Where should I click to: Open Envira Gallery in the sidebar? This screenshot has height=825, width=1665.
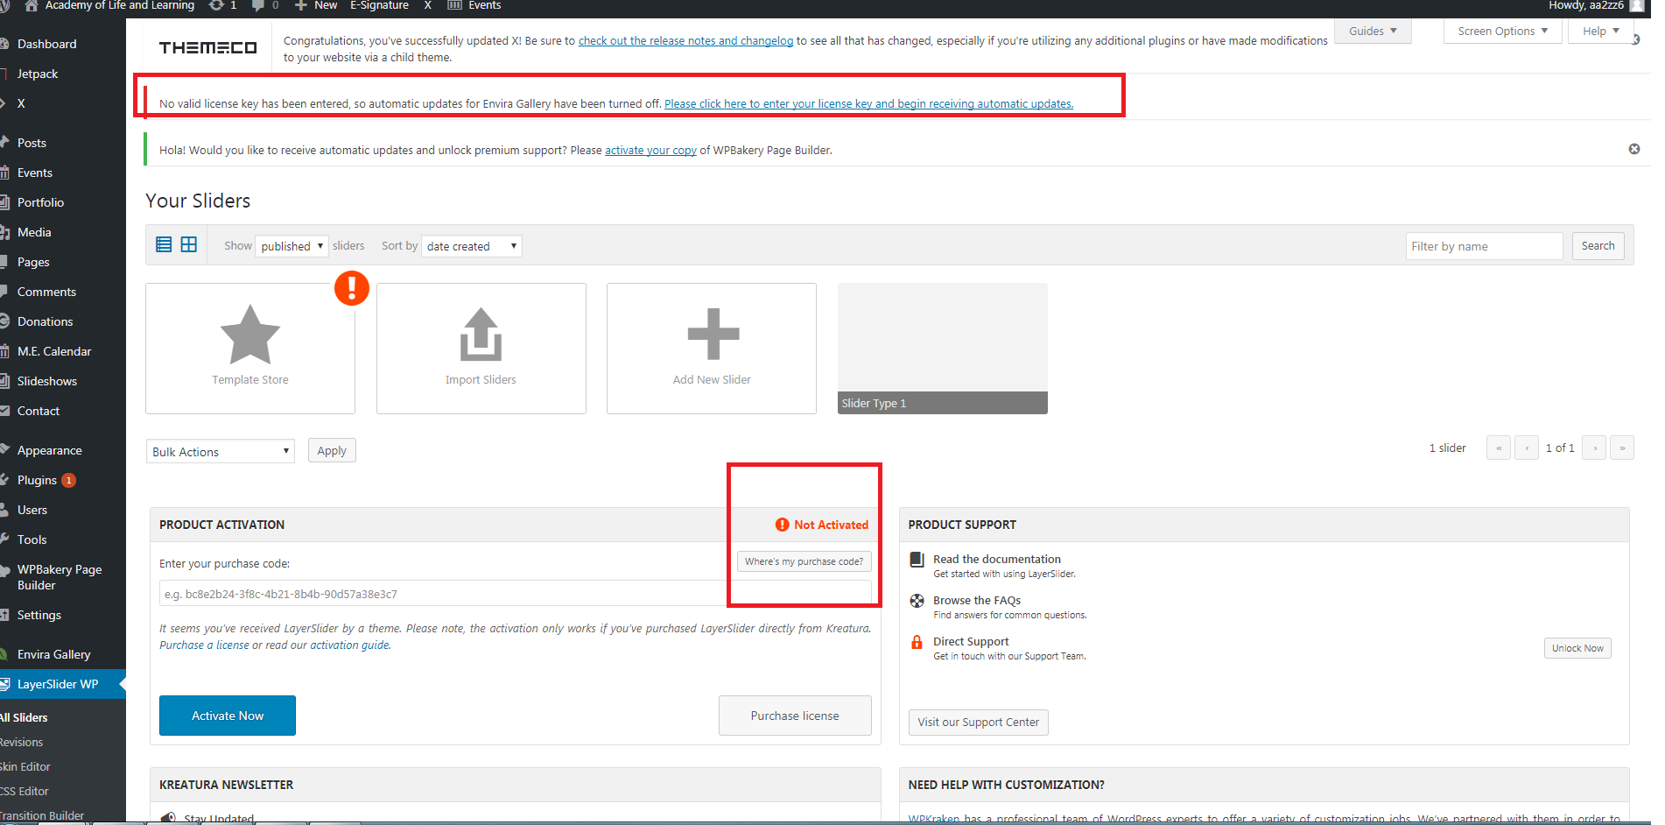[53, 654]
